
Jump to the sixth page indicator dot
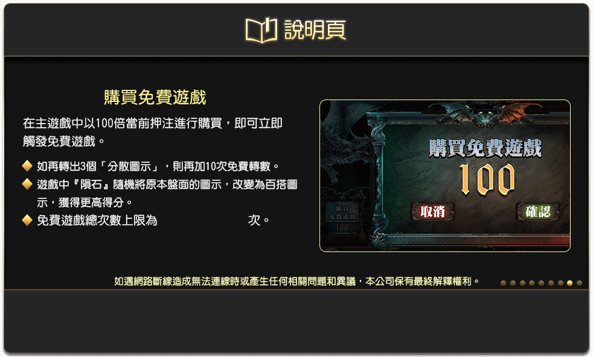pyautogui.click(x=551, y=283)
